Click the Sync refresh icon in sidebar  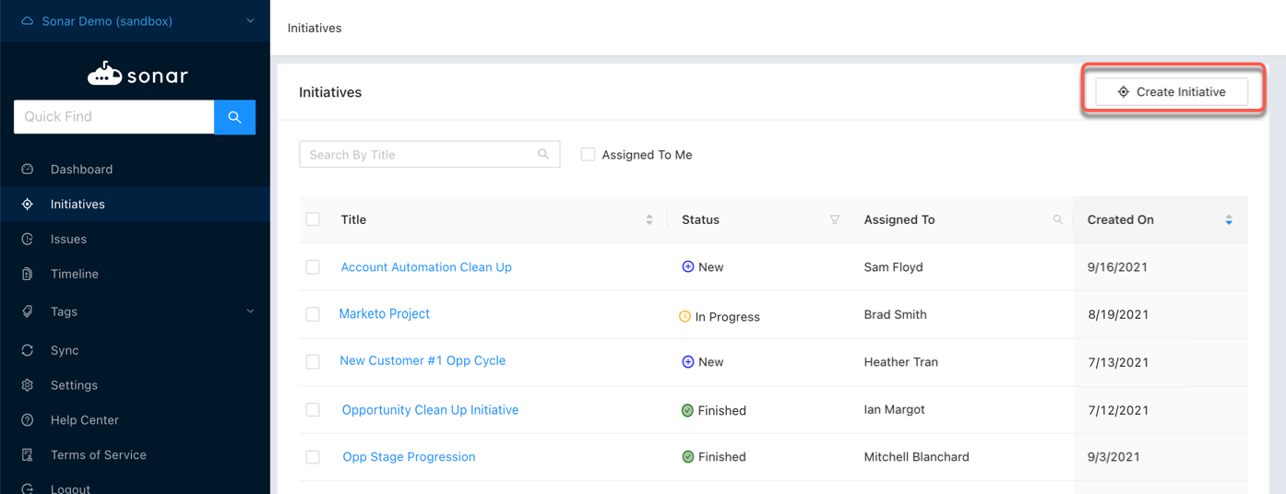click(28, 350)
